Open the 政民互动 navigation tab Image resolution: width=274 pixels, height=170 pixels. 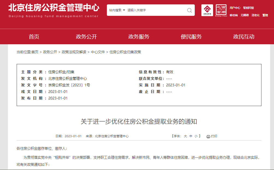pos(244,37)
